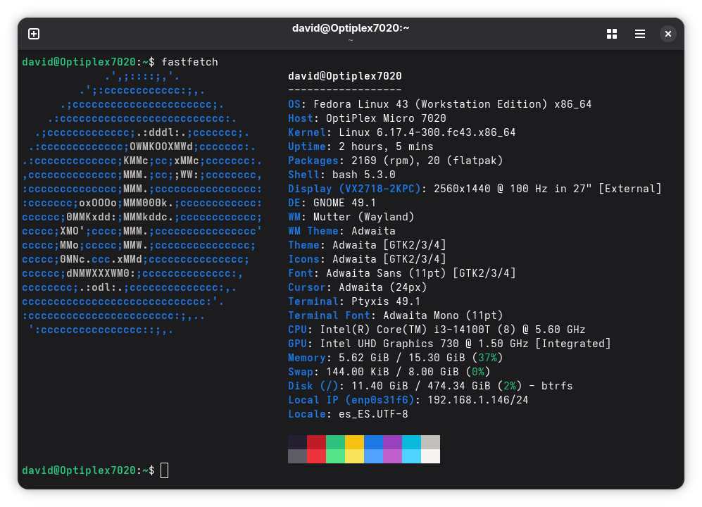Viewport: 702px width, 507px height.
Task: Open a new terminal tab
Action: 33,33
